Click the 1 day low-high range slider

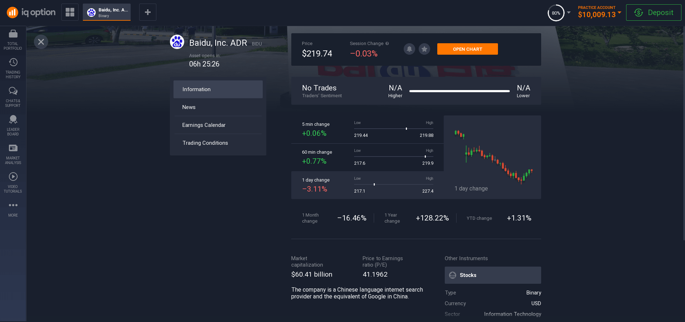(394, 184)
